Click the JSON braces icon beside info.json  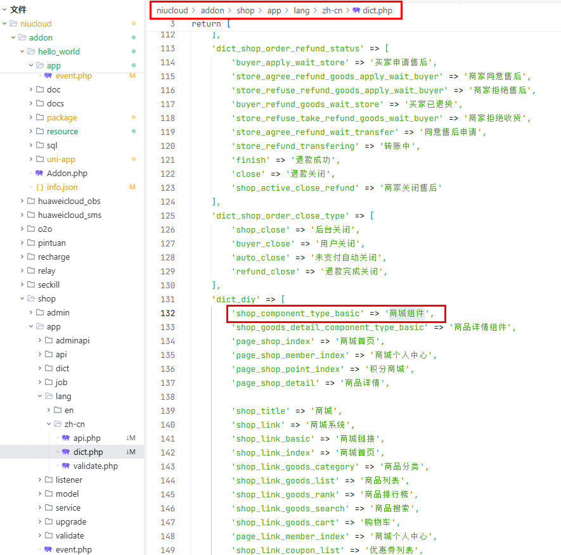(39, 187)
